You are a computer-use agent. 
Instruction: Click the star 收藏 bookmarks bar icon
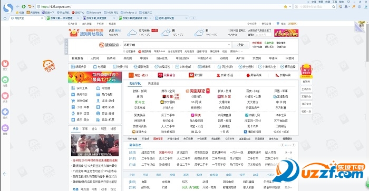(x=20, y=13)
